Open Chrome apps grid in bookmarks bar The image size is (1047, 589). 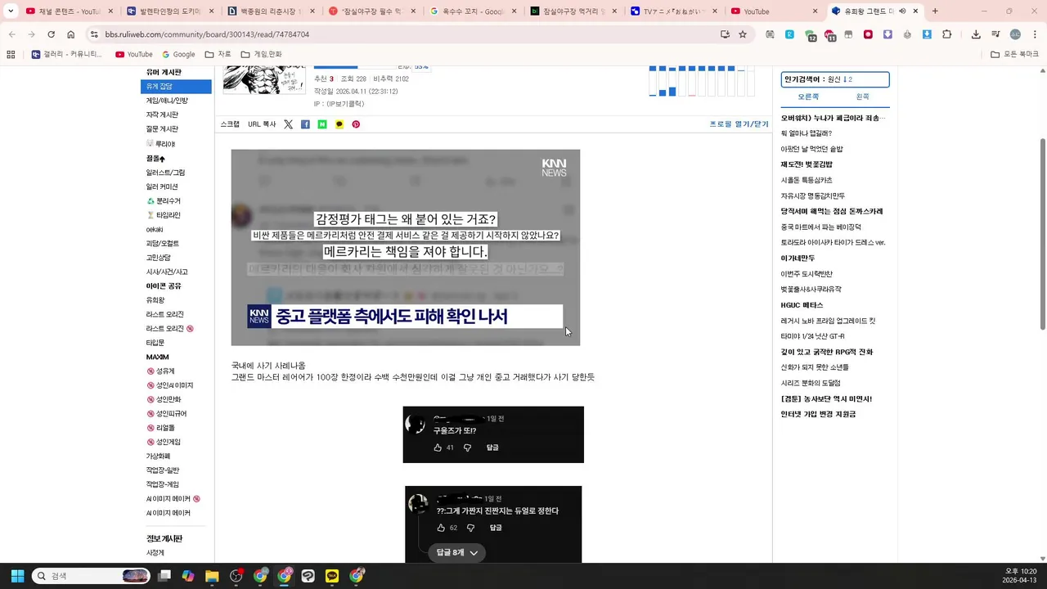(x=11, y=54)
